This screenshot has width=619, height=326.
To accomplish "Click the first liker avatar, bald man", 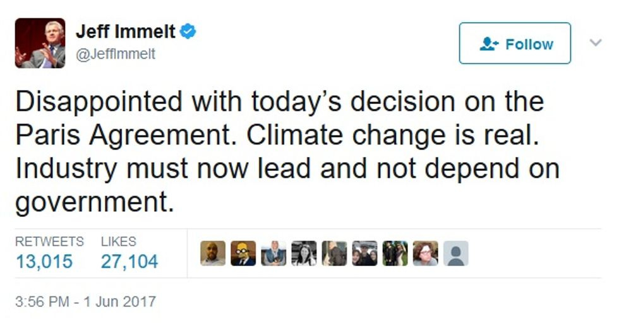I will (x=213, y=253).
